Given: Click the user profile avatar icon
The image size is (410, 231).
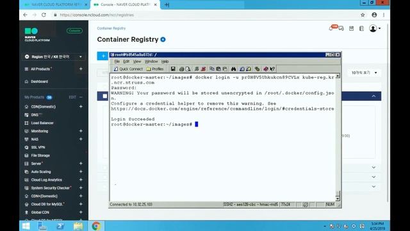Looking at the screenshot, I should 373,28.
